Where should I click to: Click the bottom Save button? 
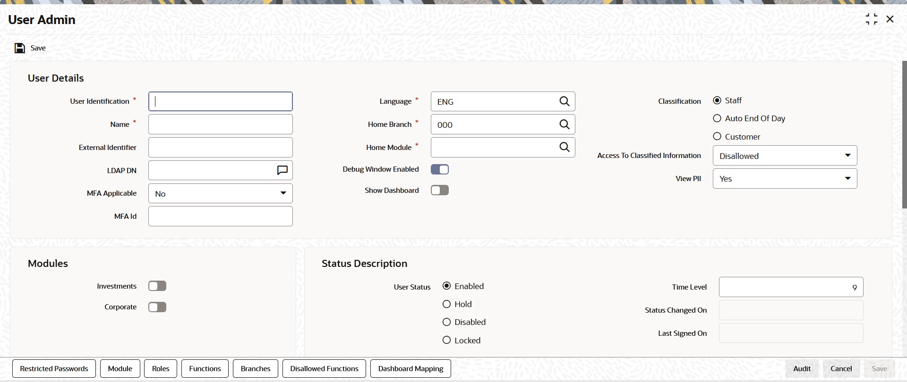pos(879,369)
